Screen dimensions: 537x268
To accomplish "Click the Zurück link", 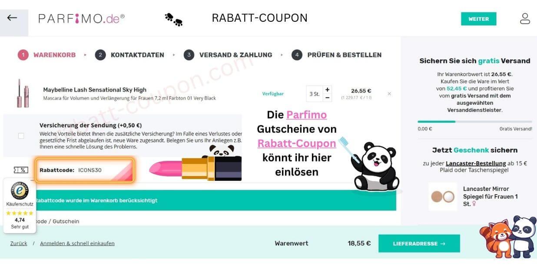I will pos(19,243).
